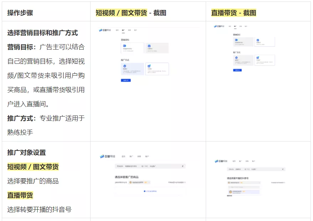The width and height of the screenshot is (313, 221).
Task: Click livestream goal icon in 短视频 营销目标-row screenshot
Action: click(x=149, y=46)
